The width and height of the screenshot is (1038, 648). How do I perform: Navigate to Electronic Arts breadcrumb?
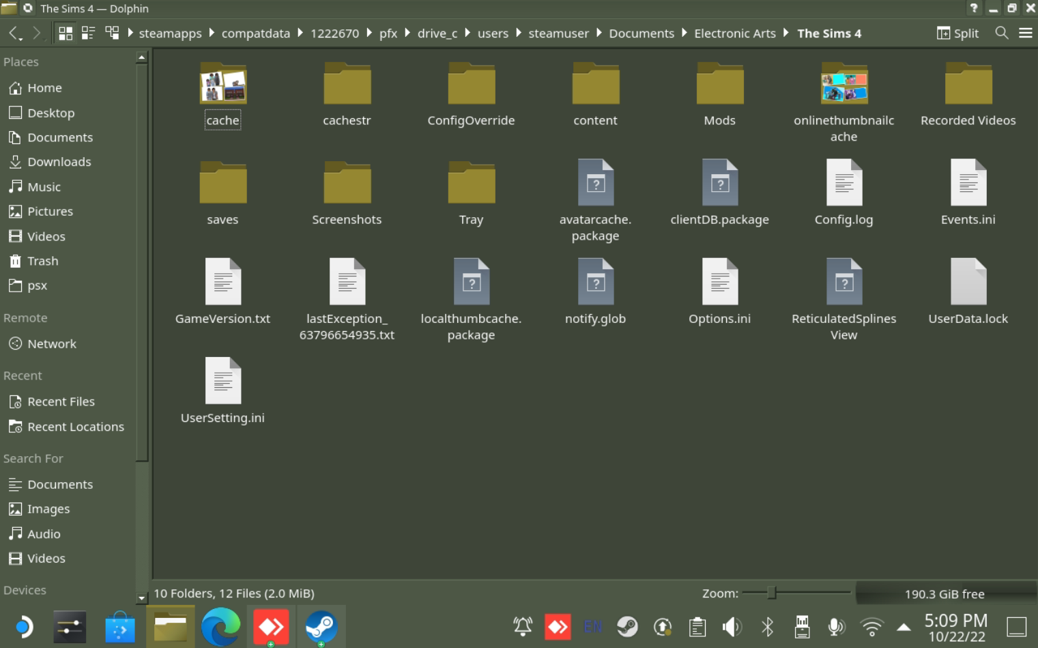pyautogui.click(x=735, y=33)
